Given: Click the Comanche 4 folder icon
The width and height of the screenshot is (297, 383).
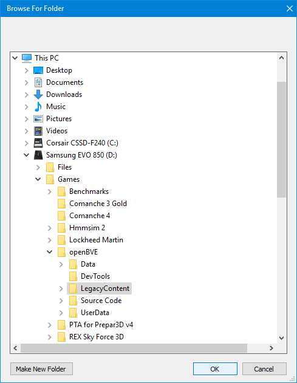Looking at the screenshot, I should click(x=61, y=216).
